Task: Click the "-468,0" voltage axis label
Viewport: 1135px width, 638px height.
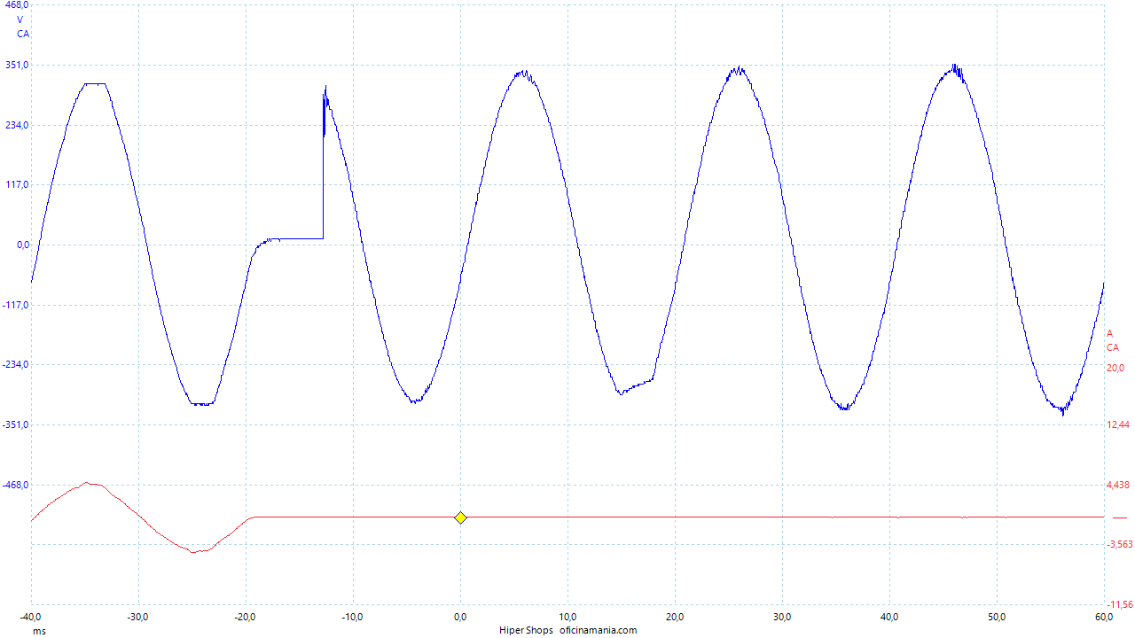Action: 17,485
